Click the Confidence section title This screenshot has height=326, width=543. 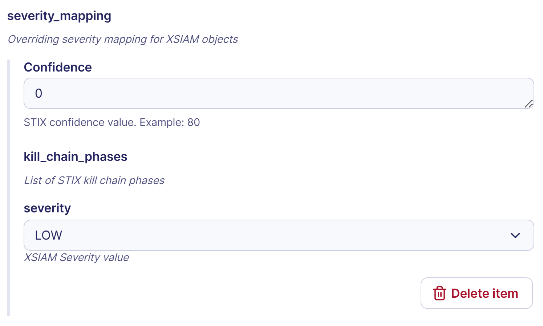tap(58, 67)
